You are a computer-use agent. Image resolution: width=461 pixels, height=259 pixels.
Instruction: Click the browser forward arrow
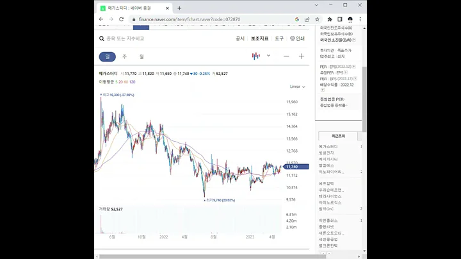[111, 19]
